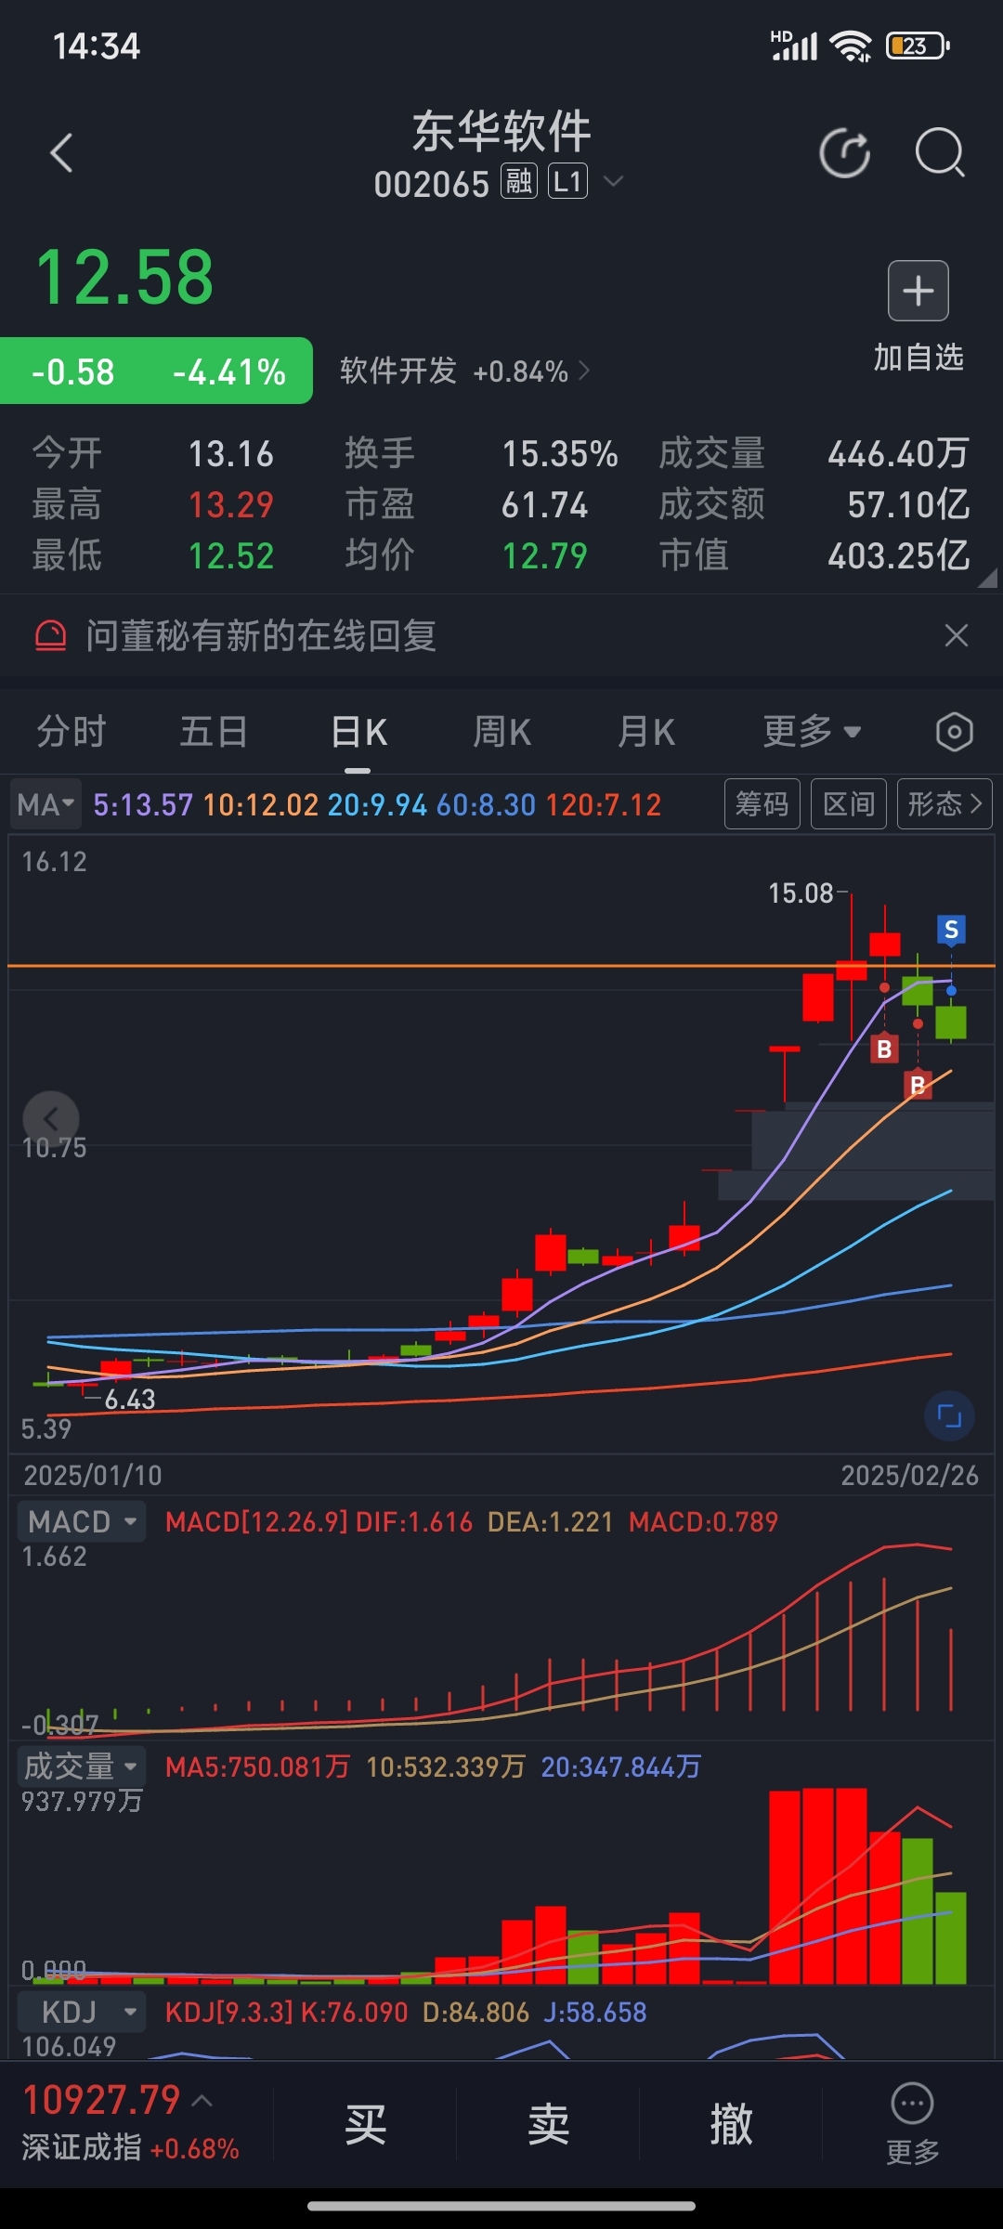Tap the -0.58 -4.41% change badge
1003x2229 pixels.
(156, 371)
